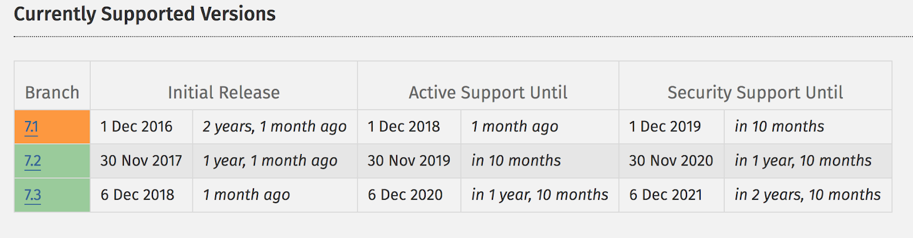Click the Currently Supported Versions heading
913x238 pixels.
144,14
